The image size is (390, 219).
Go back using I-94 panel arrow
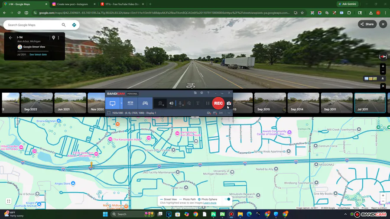coord(10,38)
